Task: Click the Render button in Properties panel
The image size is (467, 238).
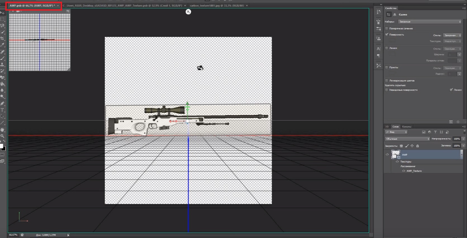Action: pos(451,122)
